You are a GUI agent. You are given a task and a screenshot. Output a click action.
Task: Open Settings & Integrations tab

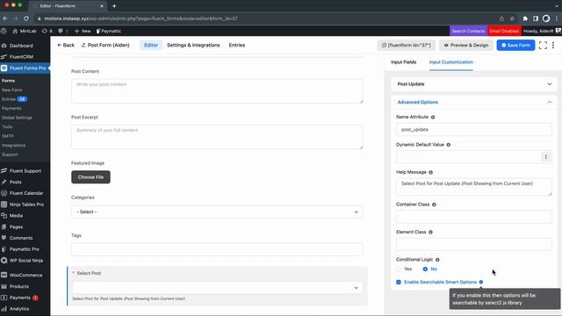click(193, 45)
